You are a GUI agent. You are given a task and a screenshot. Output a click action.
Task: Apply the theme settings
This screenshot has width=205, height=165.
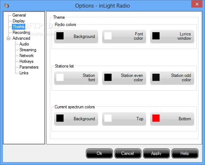tap(156, 153)
